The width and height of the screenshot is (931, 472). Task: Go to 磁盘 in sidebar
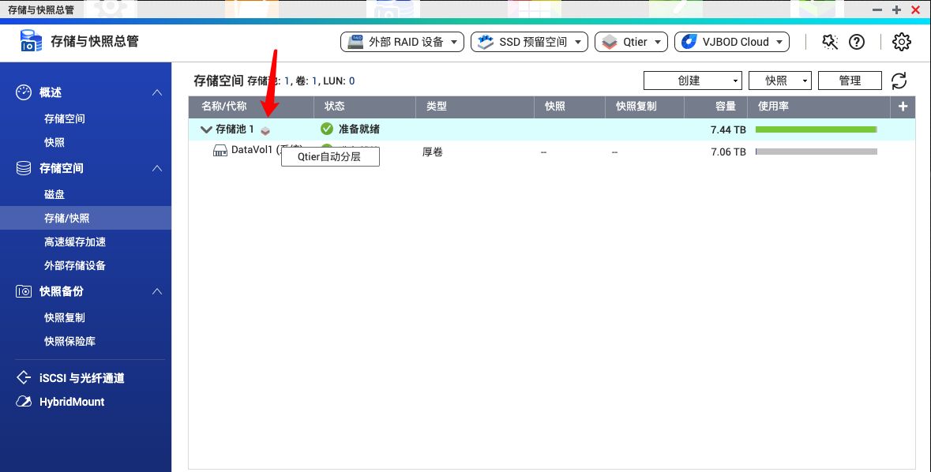click(x=54, y=194)
